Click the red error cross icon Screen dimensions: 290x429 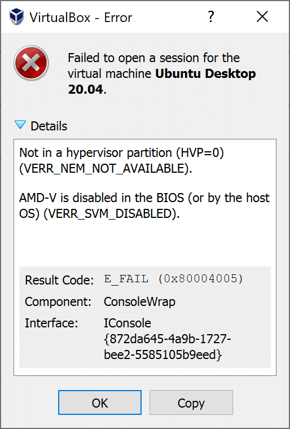coord(31,63)
